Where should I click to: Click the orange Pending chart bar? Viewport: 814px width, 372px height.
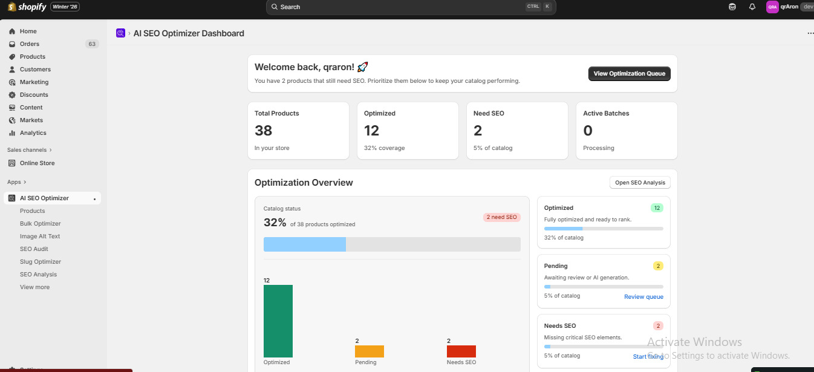point(370,351)
